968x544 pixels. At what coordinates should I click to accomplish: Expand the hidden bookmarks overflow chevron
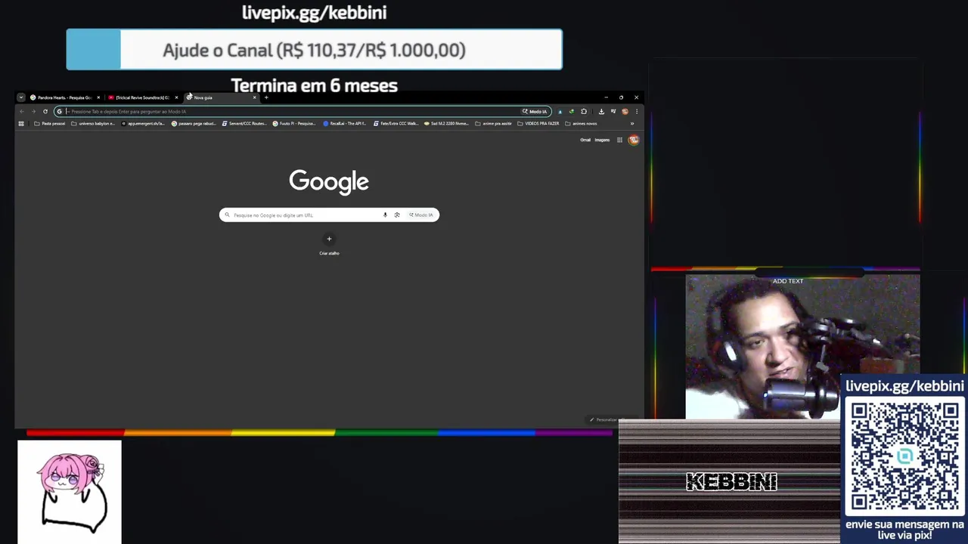coord(632,123)
